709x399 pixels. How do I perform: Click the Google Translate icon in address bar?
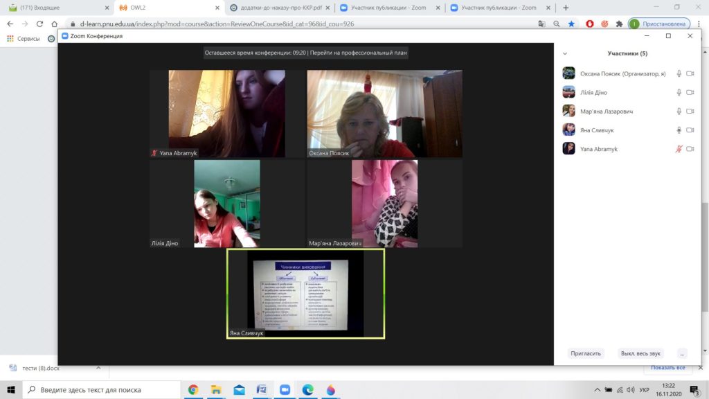point(541,24)
